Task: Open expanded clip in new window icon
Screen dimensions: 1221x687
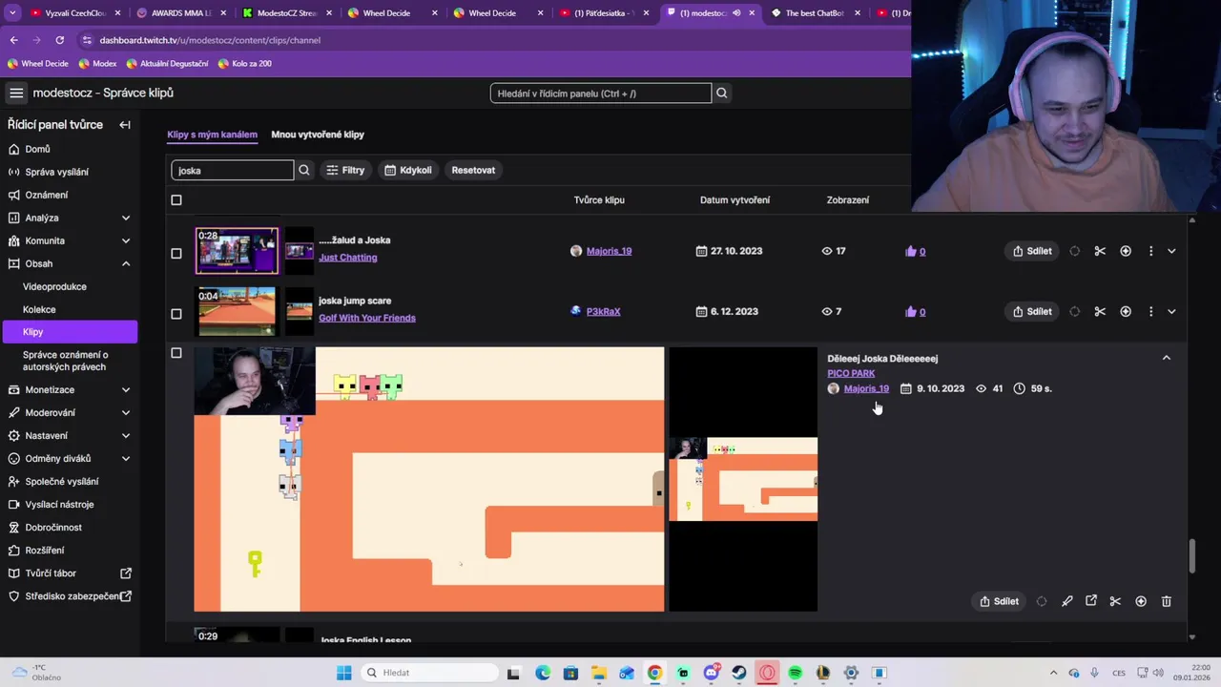Action: coord(1091,601)
